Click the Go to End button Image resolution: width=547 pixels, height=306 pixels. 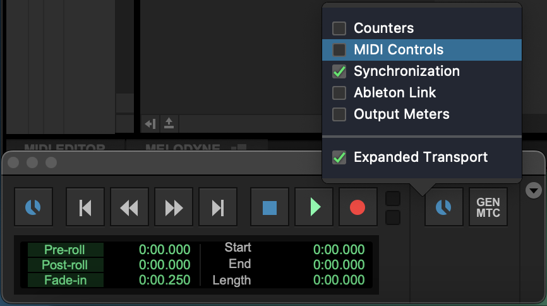coord(218,207)
